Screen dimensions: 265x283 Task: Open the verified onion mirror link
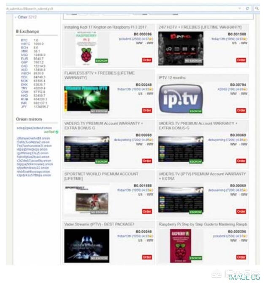click(34, 128)
